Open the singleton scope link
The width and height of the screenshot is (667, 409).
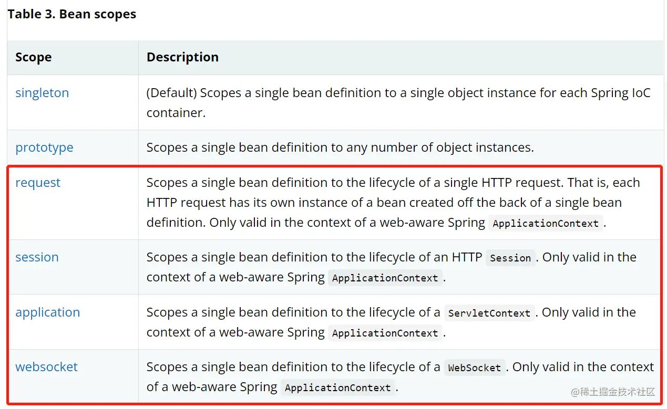point(42,93)
